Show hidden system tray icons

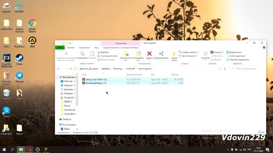pyautogui.click(x=228, y=150)
